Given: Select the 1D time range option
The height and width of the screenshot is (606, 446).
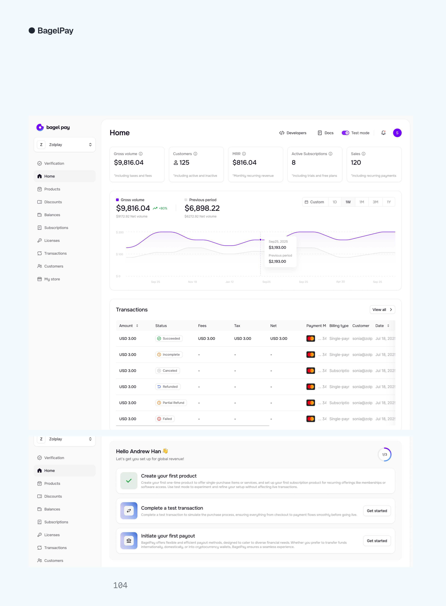Looking at the screenshot, I should coord(335,202).
